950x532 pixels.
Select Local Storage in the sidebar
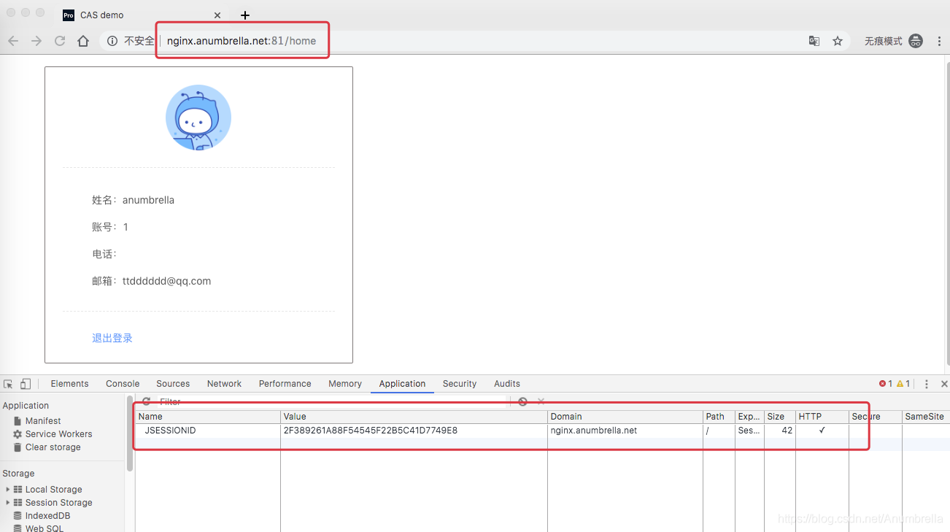click(53, 490)
